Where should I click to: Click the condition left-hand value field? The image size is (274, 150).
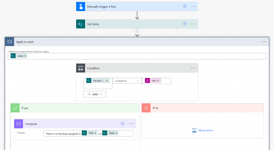pos(98,83)
